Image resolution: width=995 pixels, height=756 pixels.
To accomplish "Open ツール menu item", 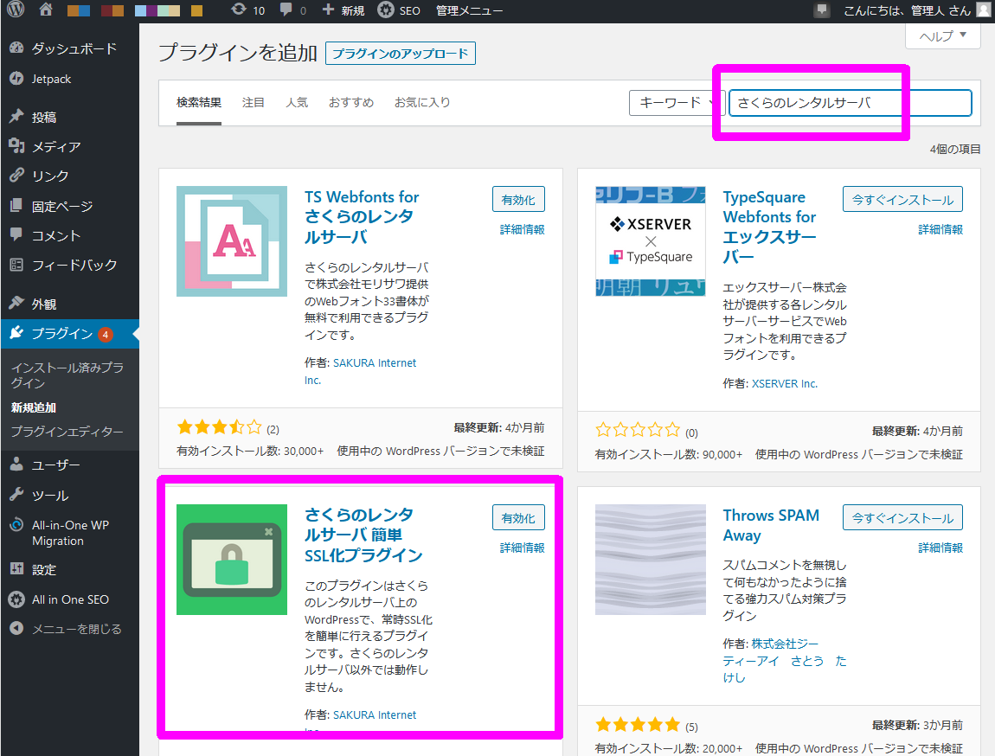I will (70, 496).
